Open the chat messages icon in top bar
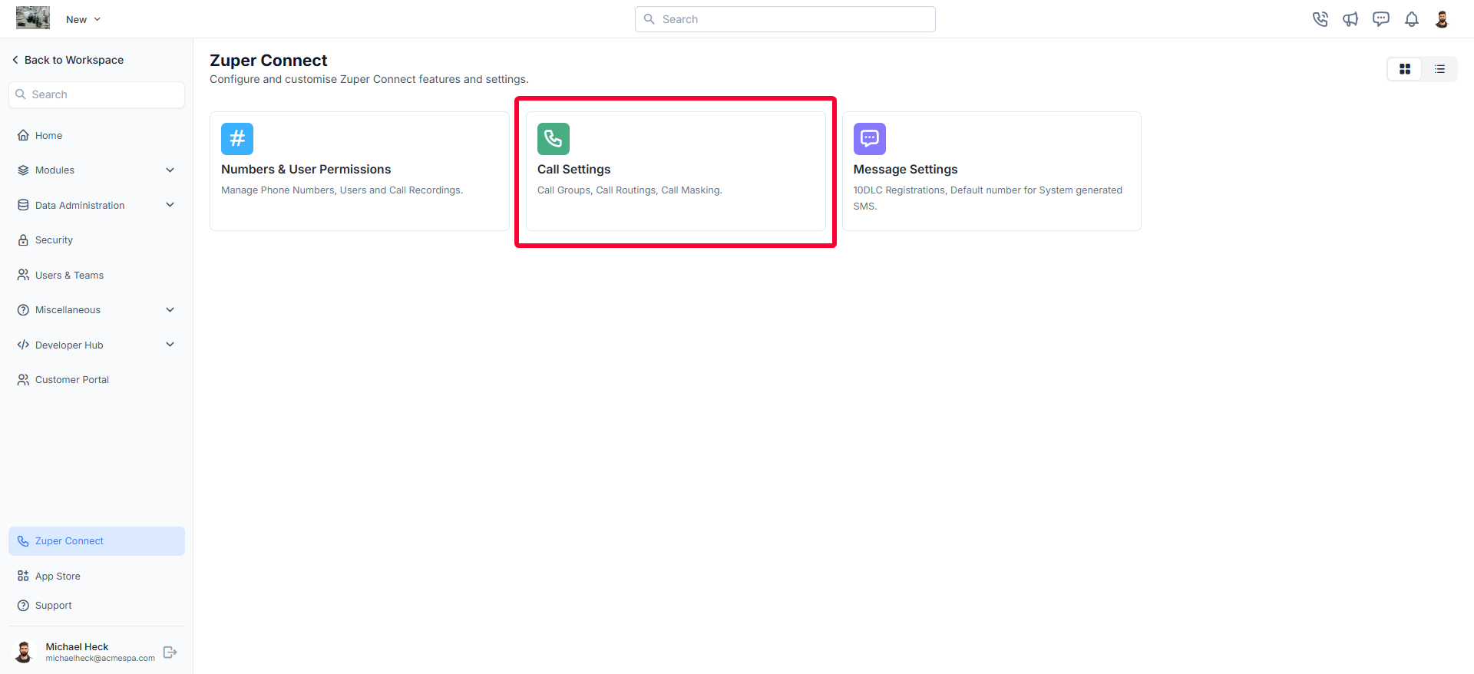This screenshot has width=1474, height=674. click(x=1381, y=19)
